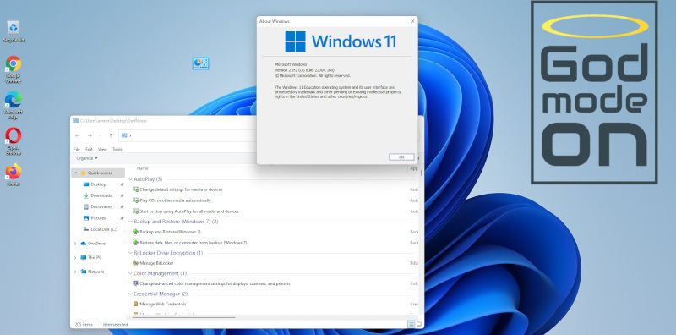676x335 pixels.
Task: Collapse the Credential Manager (2) group
Action: (131, 294)
